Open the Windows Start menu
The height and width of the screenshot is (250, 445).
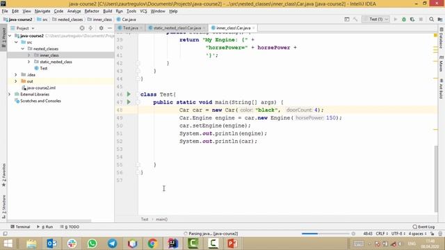tap(8, 244)
